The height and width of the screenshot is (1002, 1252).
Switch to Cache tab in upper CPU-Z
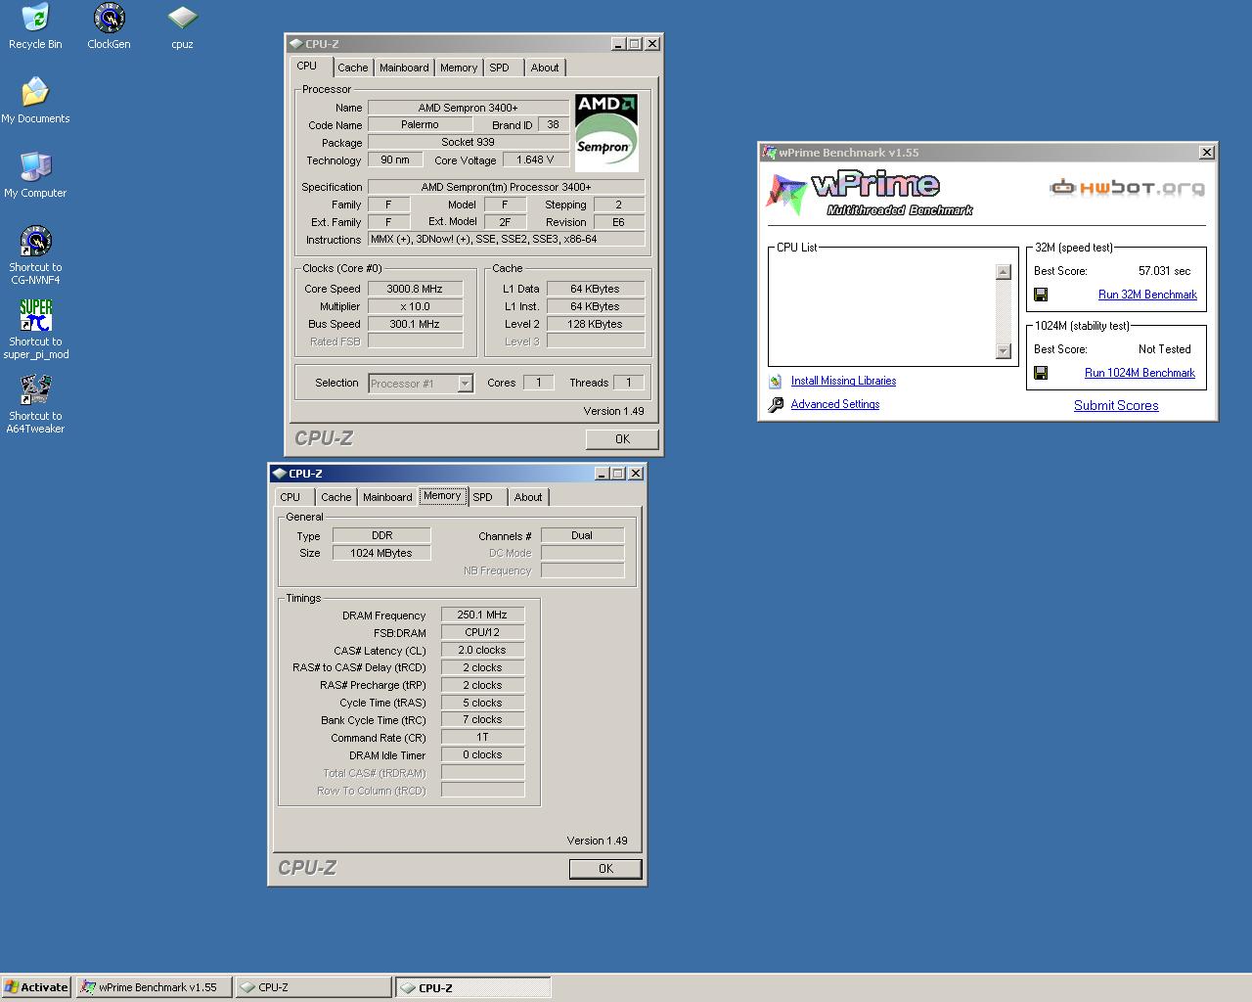[x=353, y=68]
